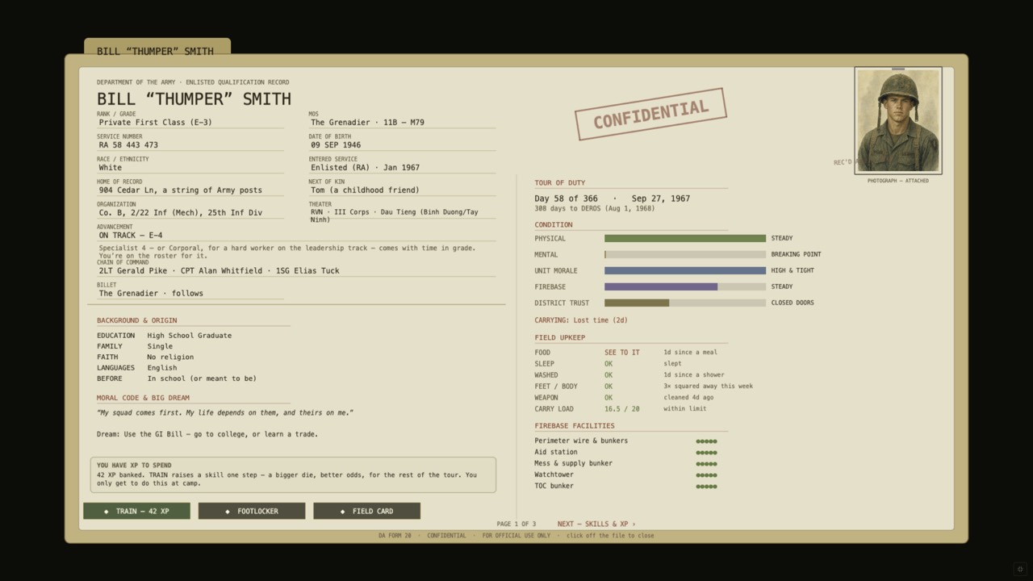This screenshot has width=1033, height=581.
Task: Click advancement 'ON TRACK — E-4'
Action: (x=131, y=236)
